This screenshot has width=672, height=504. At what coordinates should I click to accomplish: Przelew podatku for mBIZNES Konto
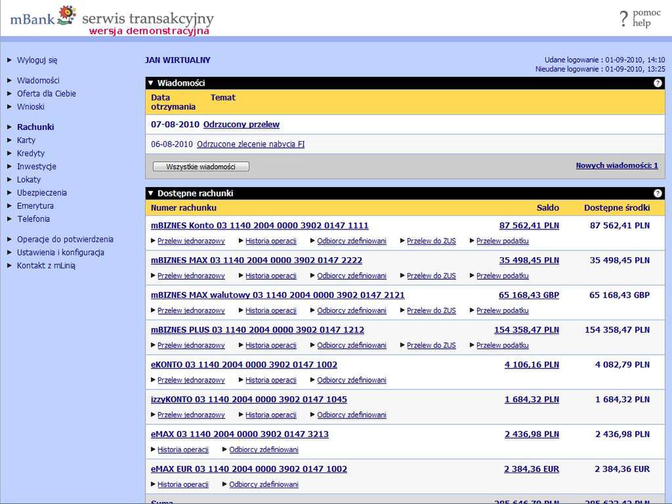[502, 241]
